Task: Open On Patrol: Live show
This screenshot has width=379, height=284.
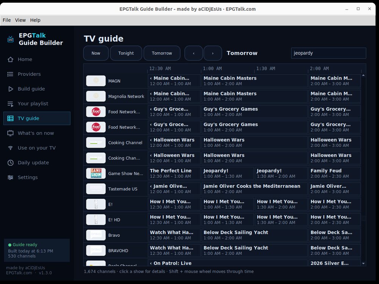Action: 228,263
